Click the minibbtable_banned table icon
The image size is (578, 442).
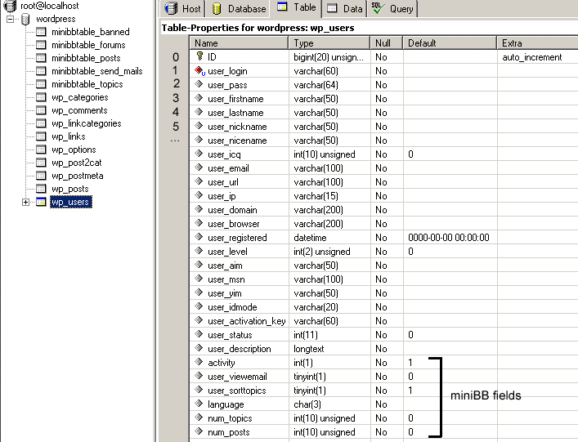tap(41, 32)
